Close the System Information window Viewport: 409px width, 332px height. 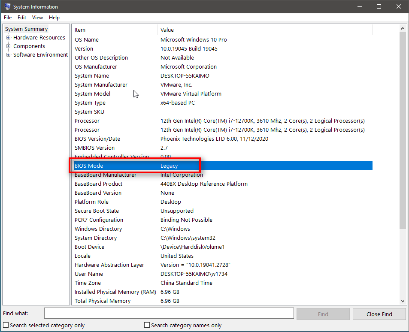[x=399, y=6]
